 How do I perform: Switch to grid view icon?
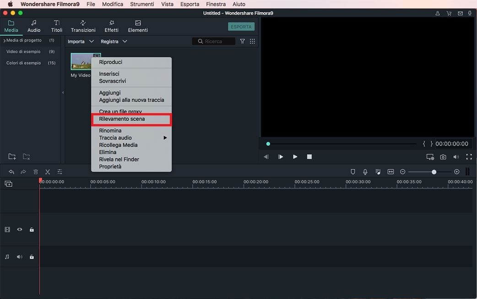click(x=252, y=41)
